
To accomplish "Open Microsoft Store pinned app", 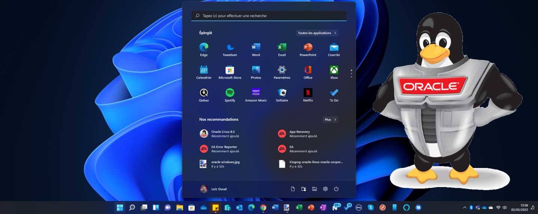I will pyautogui.click(x=230, y=73).
